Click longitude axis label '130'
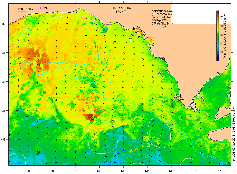 coord(52,171)
